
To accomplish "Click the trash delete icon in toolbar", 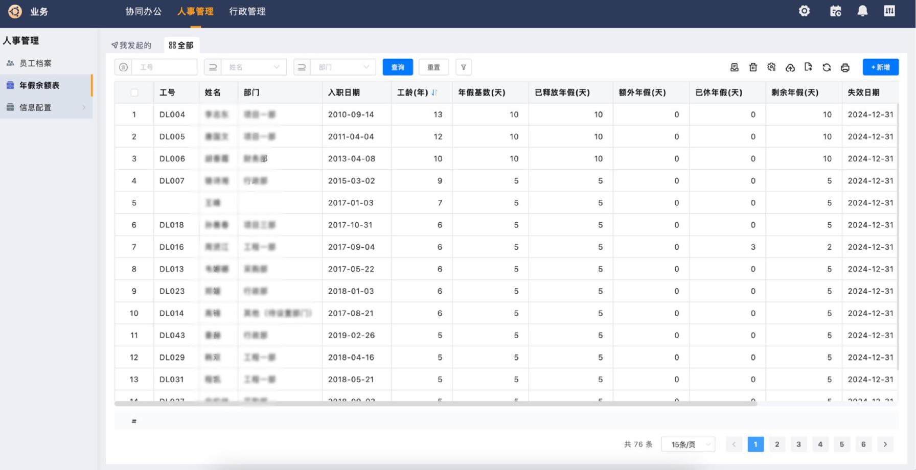I will pyautogui.click(x=753, y=67).
